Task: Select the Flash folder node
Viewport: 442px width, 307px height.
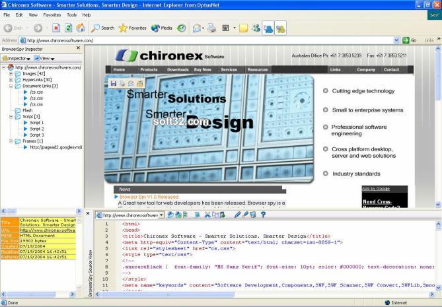Action: pos(27,110)
